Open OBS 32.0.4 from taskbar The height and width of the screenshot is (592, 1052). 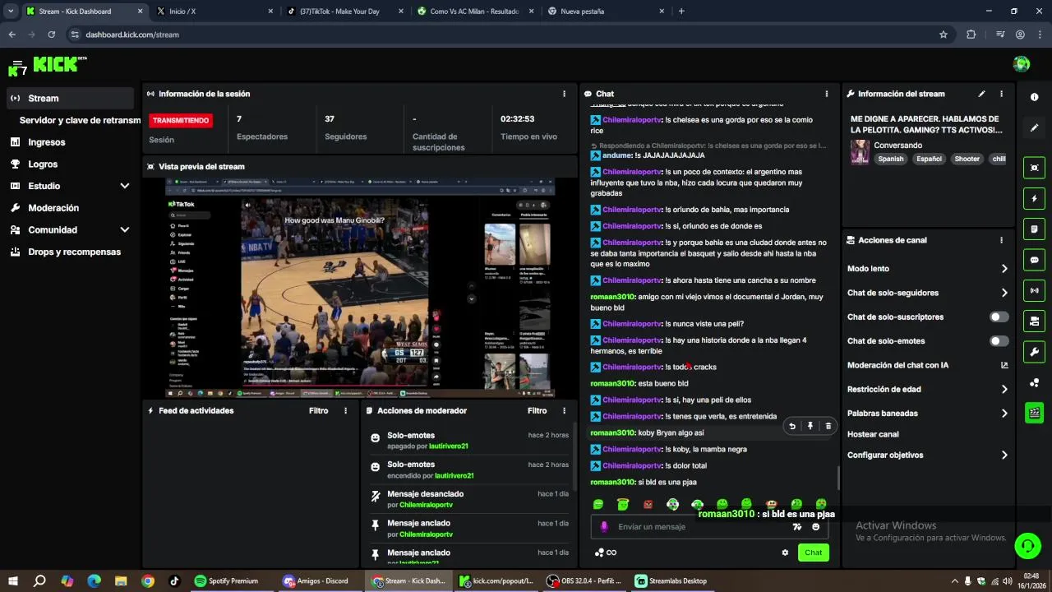(x=584, y=580)
